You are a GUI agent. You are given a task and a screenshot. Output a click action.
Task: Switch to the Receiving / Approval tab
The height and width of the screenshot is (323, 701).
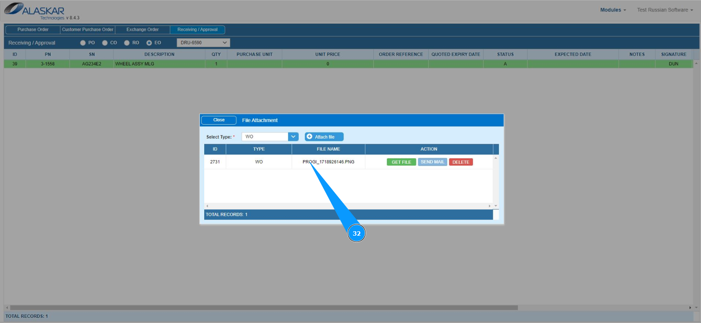pyautogui.click(x=198, y=29)
